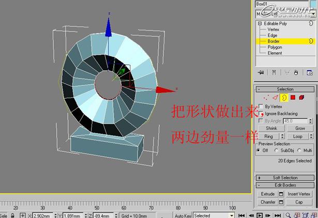
Task: Toggle the Ignore Backfacing checkbox
Action: coord(261,113)
